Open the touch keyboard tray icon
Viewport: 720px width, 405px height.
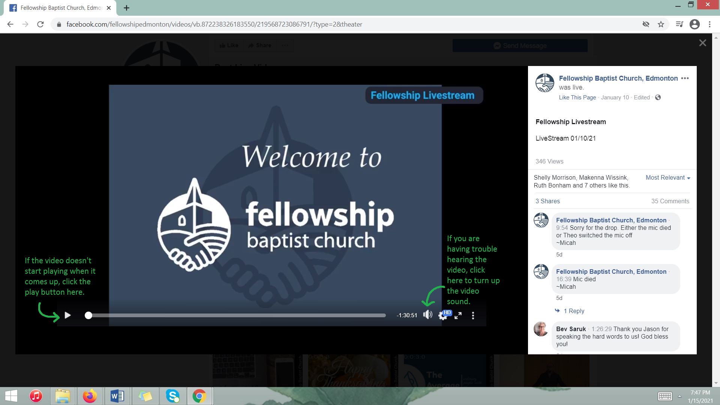pos(665,396)
